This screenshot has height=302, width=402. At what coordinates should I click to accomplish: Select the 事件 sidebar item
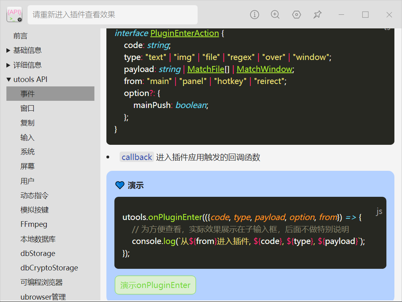[50, 94]
